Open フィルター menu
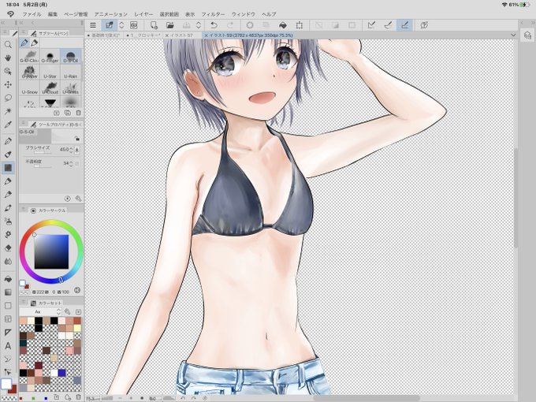 tap(213, 14)
